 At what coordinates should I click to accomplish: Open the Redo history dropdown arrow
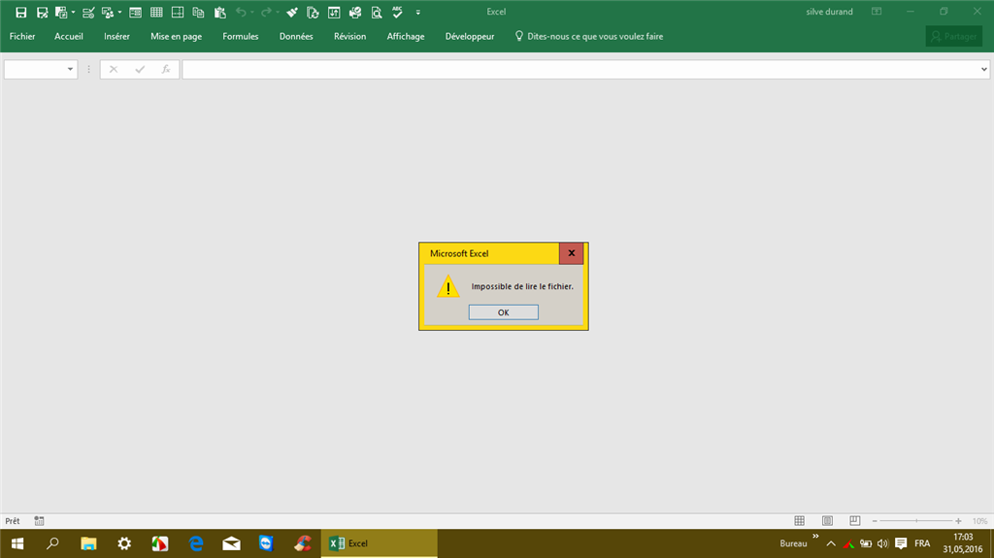tap(278, 12)
